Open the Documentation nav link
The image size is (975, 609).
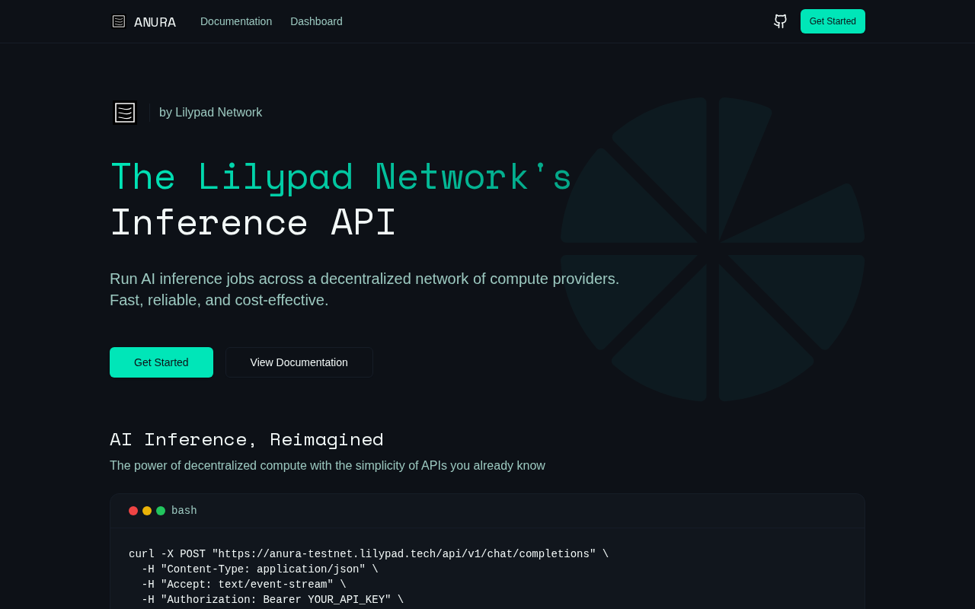(236, 21)
